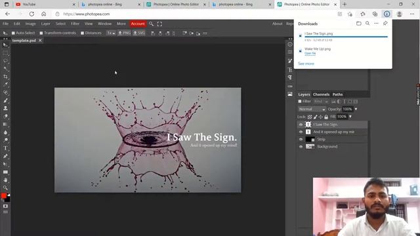Open the Character panel icon

[290, 70]
